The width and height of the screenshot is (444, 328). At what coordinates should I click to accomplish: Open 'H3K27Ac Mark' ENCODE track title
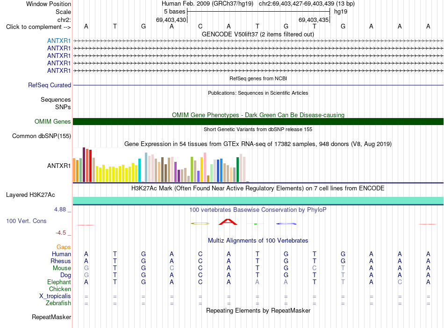[258, 188]
